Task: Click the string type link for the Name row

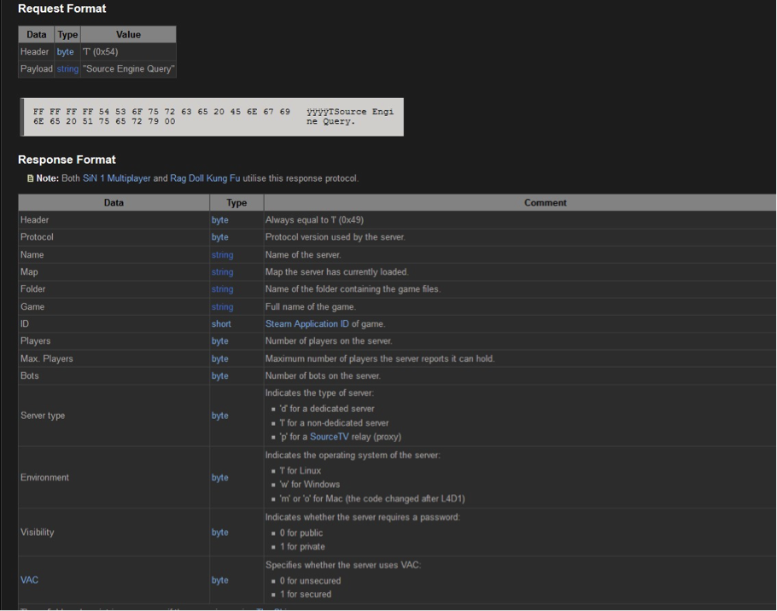Action: [222, 254]
